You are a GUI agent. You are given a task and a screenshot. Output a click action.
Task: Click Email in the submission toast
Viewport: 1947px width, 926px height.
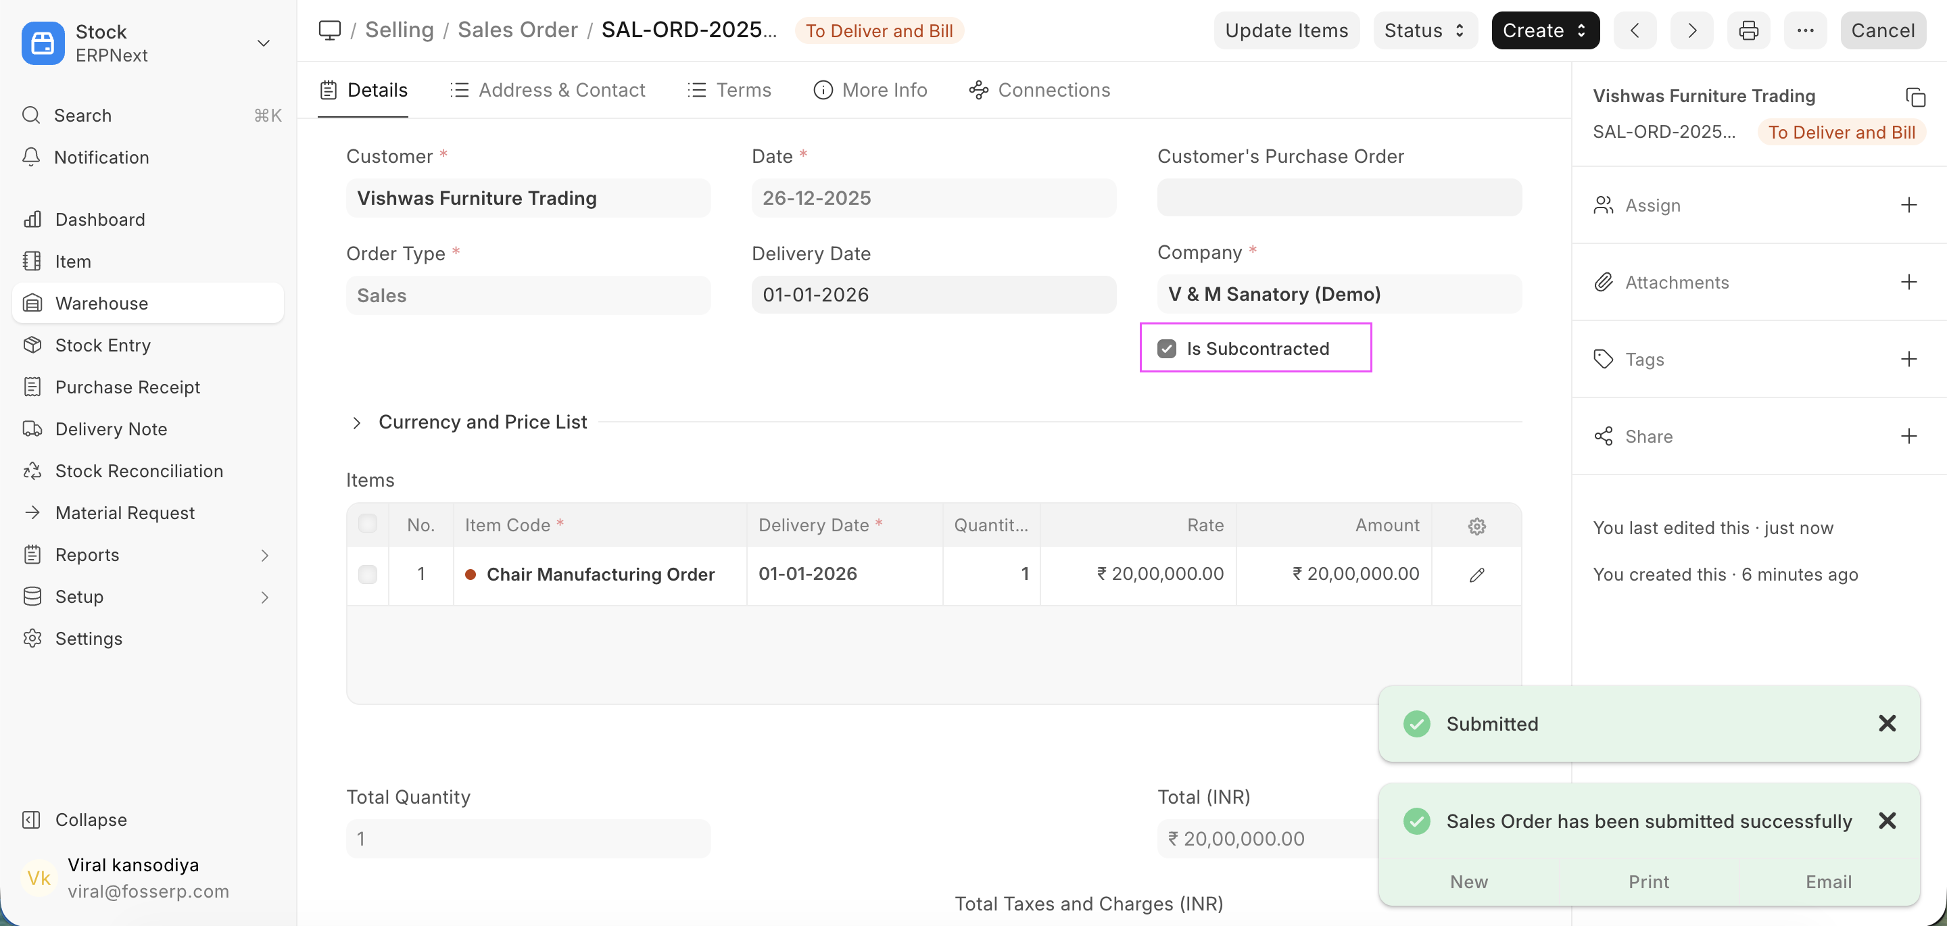tap(1828, 881)
